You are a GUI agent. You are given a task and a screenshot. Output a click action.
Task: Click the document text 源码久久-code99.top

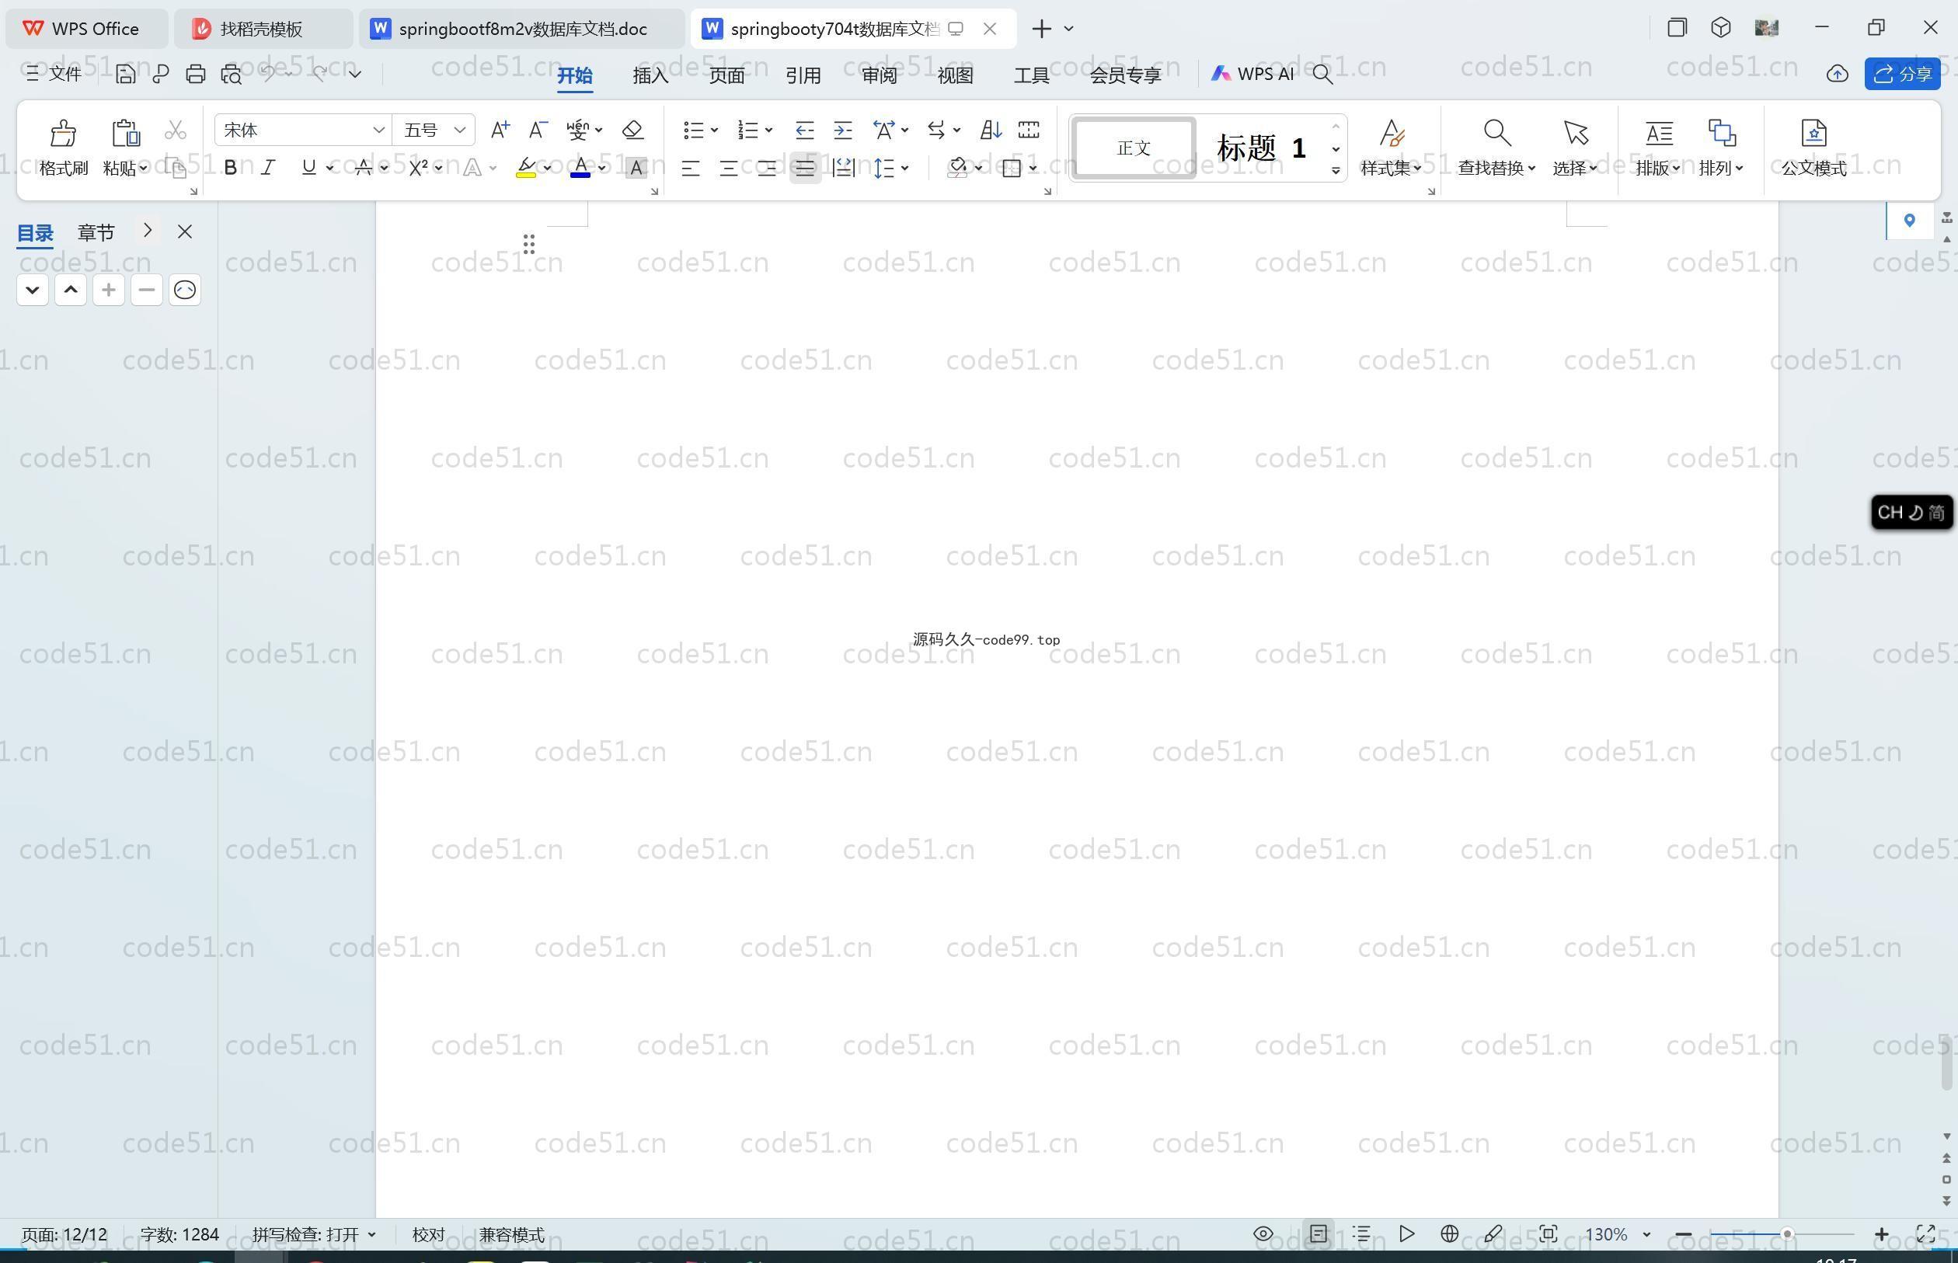(986, 640)
